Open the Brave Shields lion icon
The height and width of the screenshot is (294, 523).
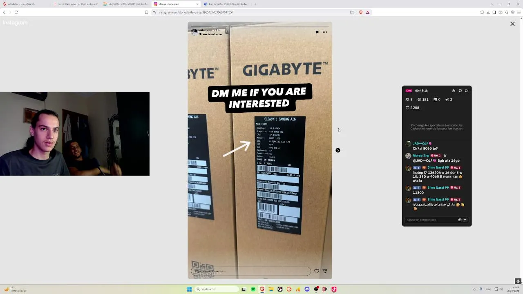pos(360,12)
